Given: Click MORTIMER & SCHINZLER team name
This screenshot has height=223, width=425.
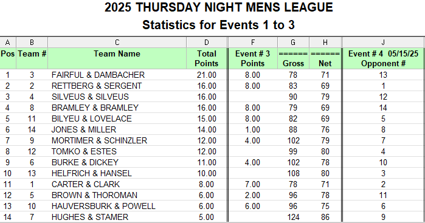Looking at the screenshot, I should coord(99,140).
